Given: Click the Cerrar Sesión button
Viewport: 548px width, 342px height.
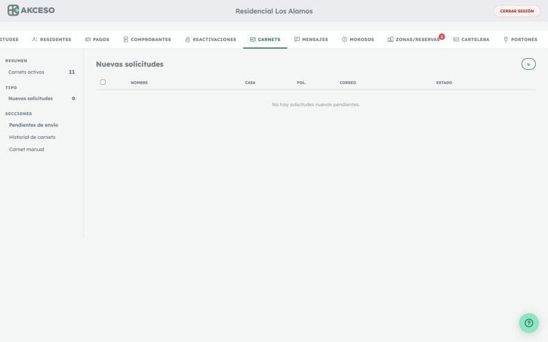Looking at the screenshot, I should [517, 11].
